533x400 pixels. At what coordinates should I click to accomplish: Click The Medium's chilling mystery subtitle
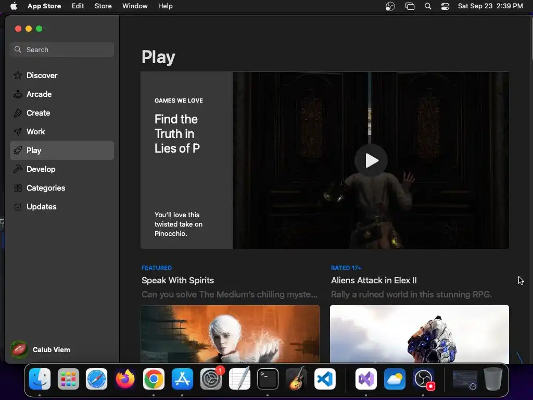coord(230,295)
